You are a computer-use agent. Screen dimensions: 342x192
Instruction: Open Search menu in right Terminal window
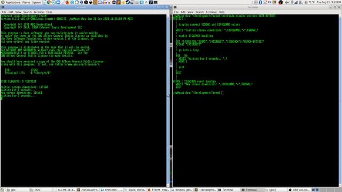(199, 12)
